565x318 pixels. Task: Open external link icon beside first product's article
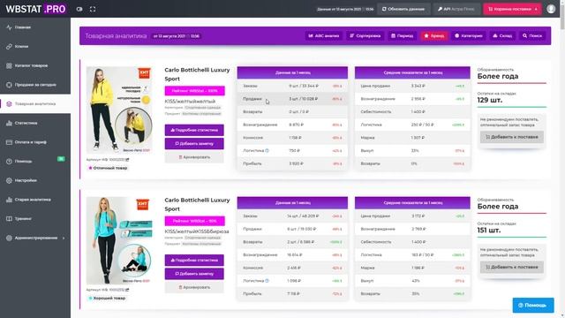click(127, 159)
